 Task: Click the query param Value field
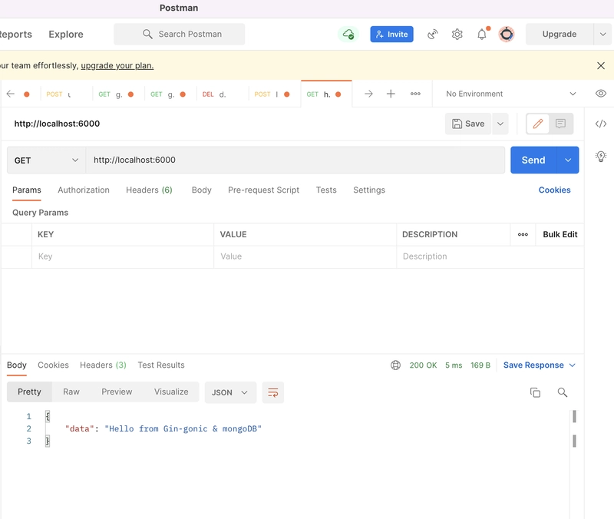(305, 256)
